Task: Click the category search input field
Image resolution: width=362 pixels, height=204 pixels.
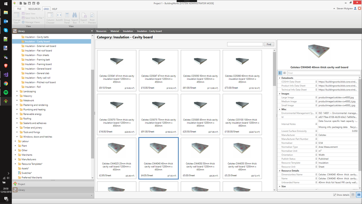Action: click(x=245, y=44)
